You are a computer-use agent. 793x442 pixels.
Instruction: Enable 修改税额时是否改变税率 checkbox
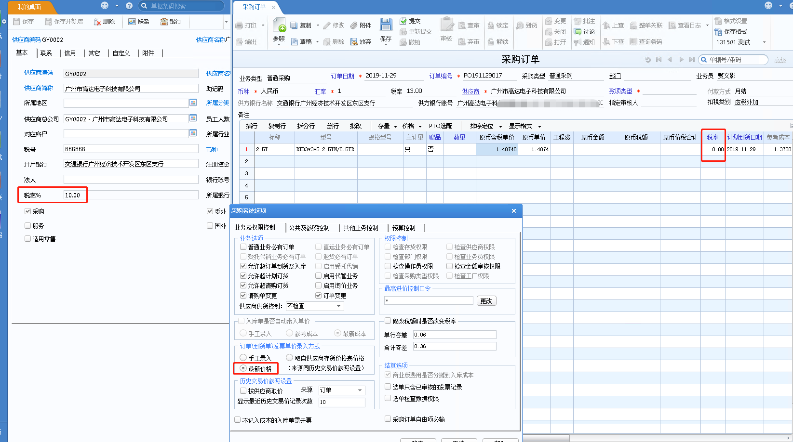388,321
